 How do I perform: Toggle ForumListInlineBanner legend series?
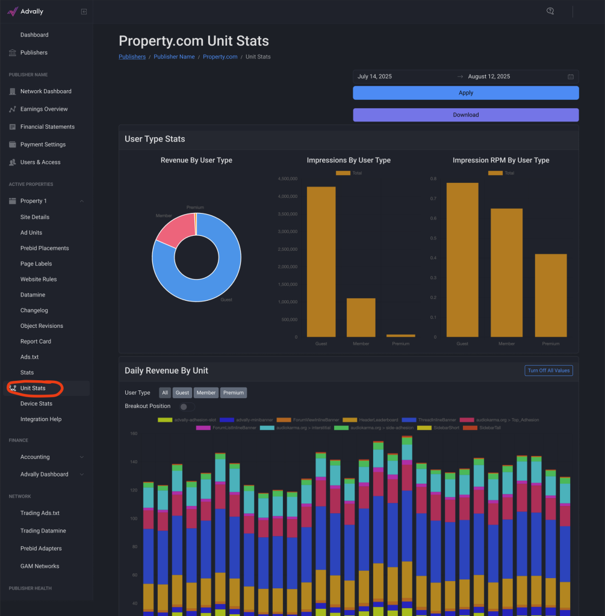(x=226, y=428)
